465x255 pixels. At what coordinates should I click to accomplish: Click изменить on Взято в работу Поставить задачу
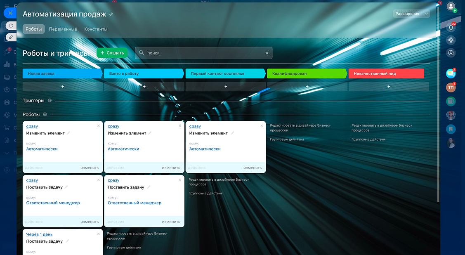pos(171,222)
